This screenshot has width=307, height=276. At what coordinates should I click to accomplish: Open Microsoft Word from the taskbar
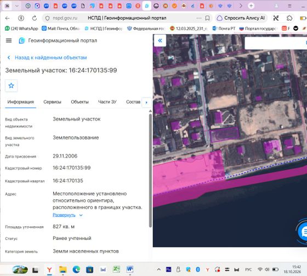[129, 269]
